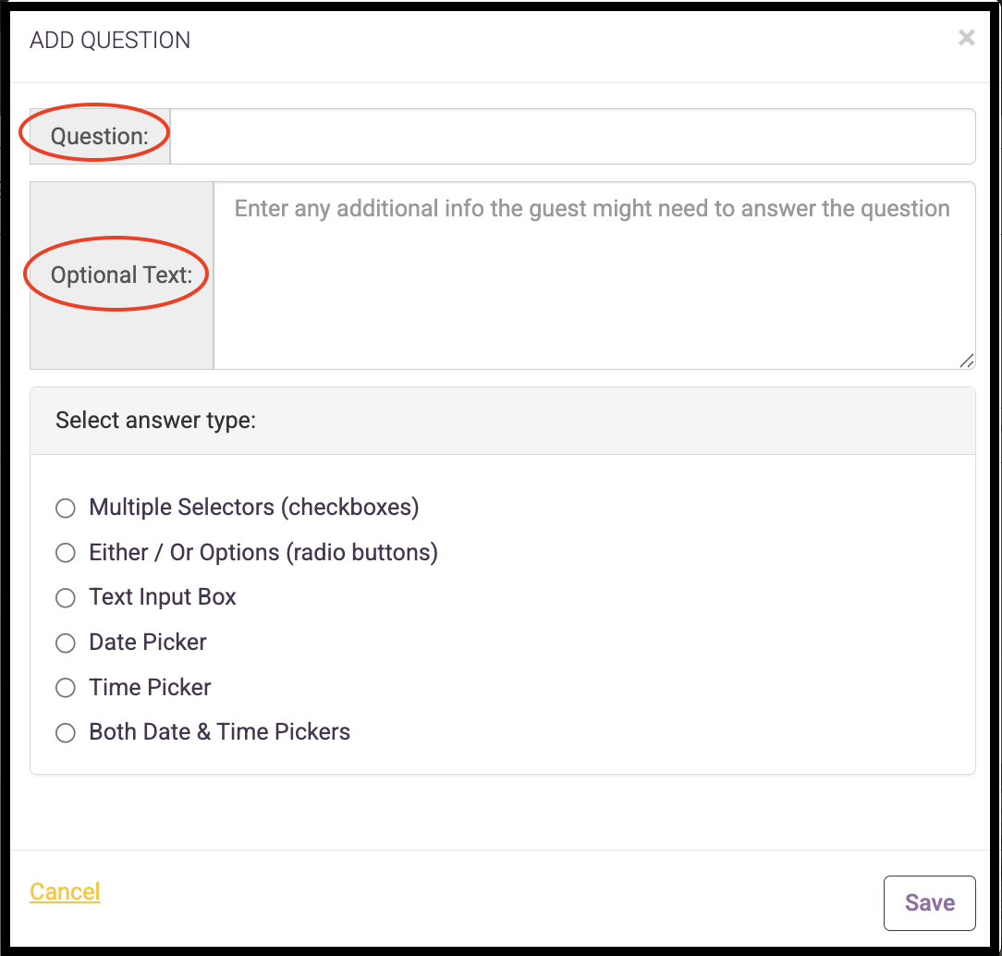Choose the Time Picker answer type
1002x956 pixels.
(x=66, y=688)
